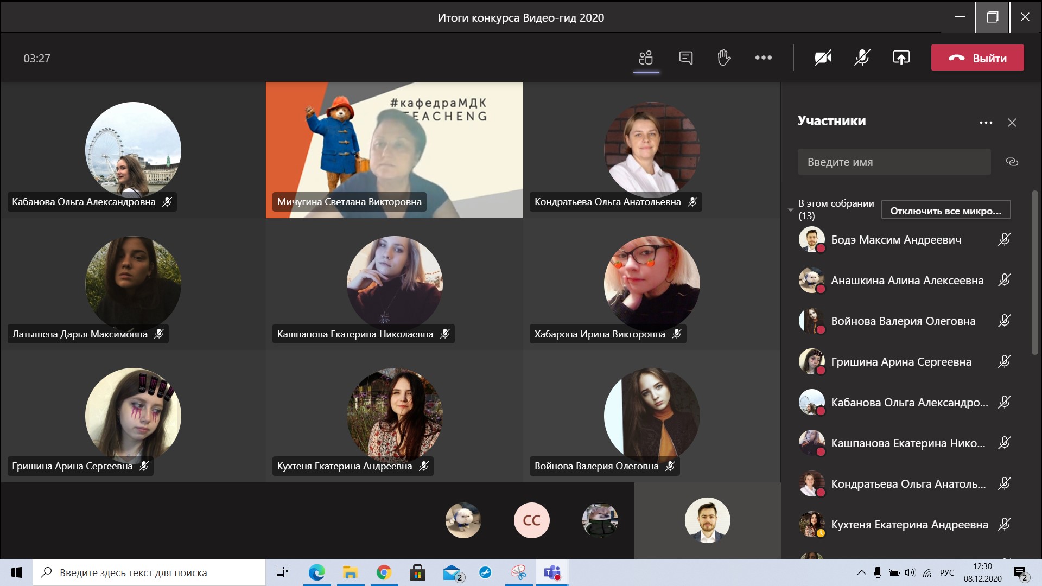Click Отключить все микрофоны button

click(945, 211)
